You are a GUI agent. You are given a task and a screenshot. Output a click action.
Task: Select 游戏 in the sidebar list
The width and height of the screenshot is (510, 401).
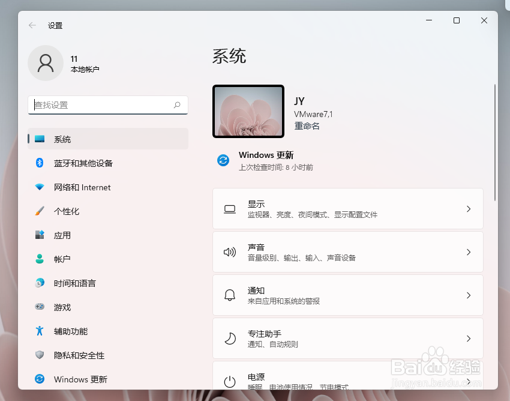(108, 307)
